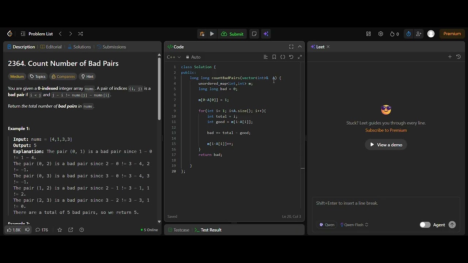The height and width of the screenshot is (263, 468).
Task: Toggle the Agent switch
Action: tap(425, 225)
